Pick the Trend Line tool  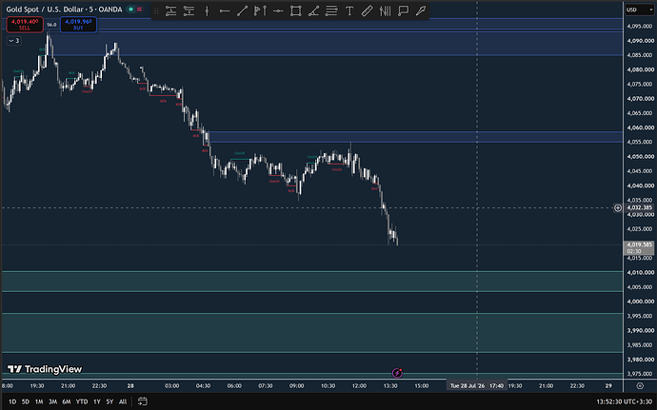tap(242, 11)
